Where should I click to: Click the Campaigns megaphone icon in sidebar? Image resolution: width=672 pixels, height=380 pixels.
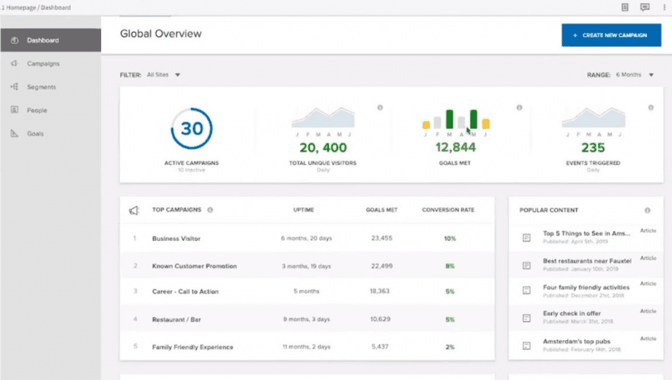click(14, 64)
